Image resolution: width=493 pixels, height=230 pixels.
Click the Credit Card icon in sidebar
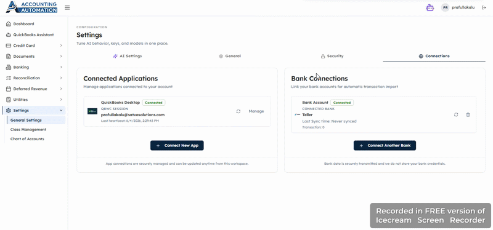(9, 46)
